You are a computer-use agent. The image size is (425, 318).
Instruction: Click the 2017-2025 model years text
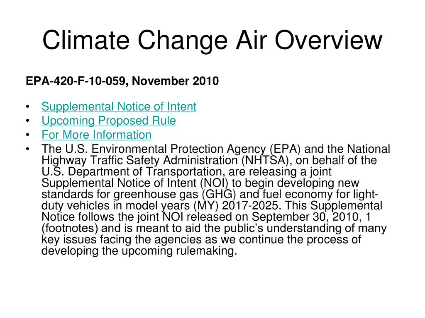tap(250, 205)
